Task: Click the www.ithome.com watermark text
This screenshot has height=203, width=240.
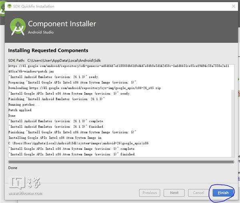Action: click(25, 193)
